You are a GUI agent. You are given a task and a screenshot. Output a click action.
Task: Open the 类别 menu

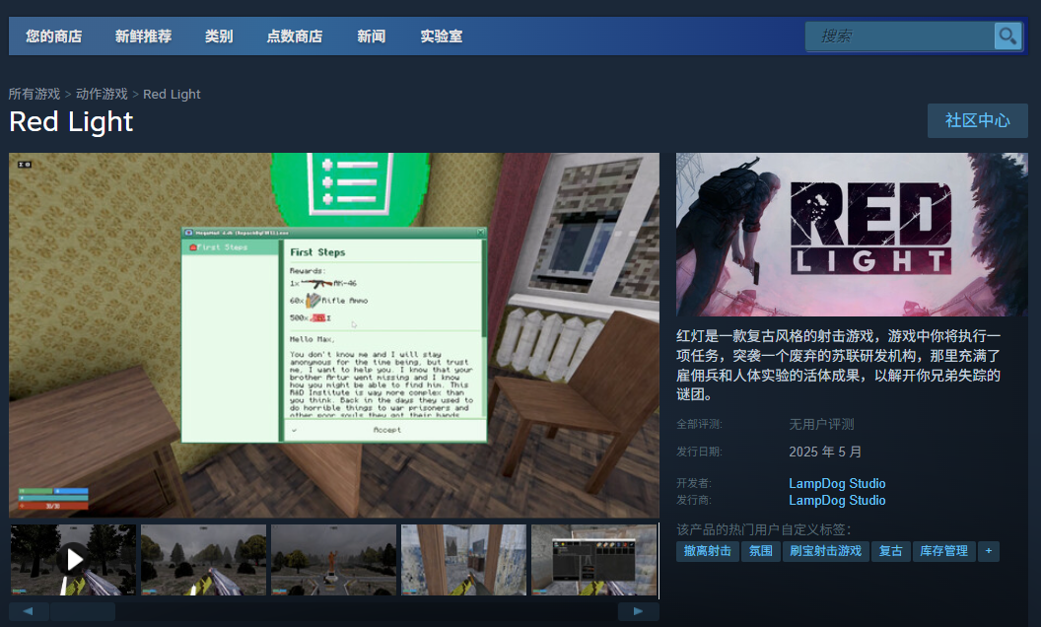click(x=219, y=35)
